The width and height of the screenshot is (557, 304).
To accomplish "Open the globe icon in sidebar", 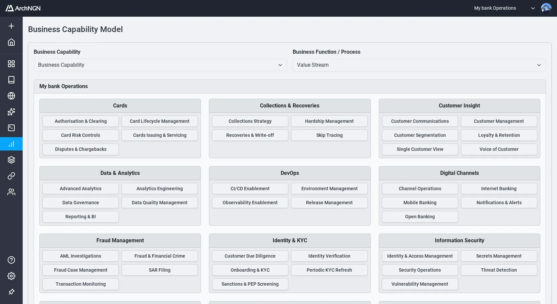I will pyautogui.click(x=11, y=96).
